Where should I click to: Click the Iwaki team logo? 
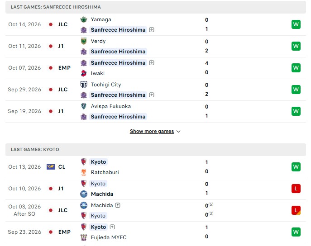click(x=84, y=73)
